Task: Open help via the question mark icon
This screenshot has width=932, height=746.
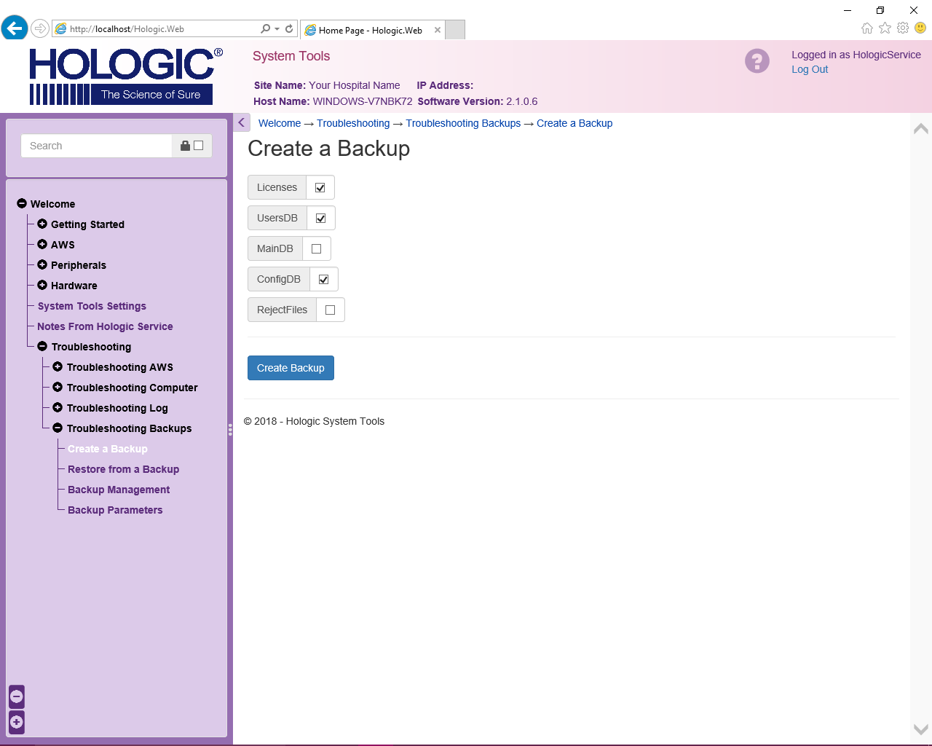Action: [x=757, y=61]
